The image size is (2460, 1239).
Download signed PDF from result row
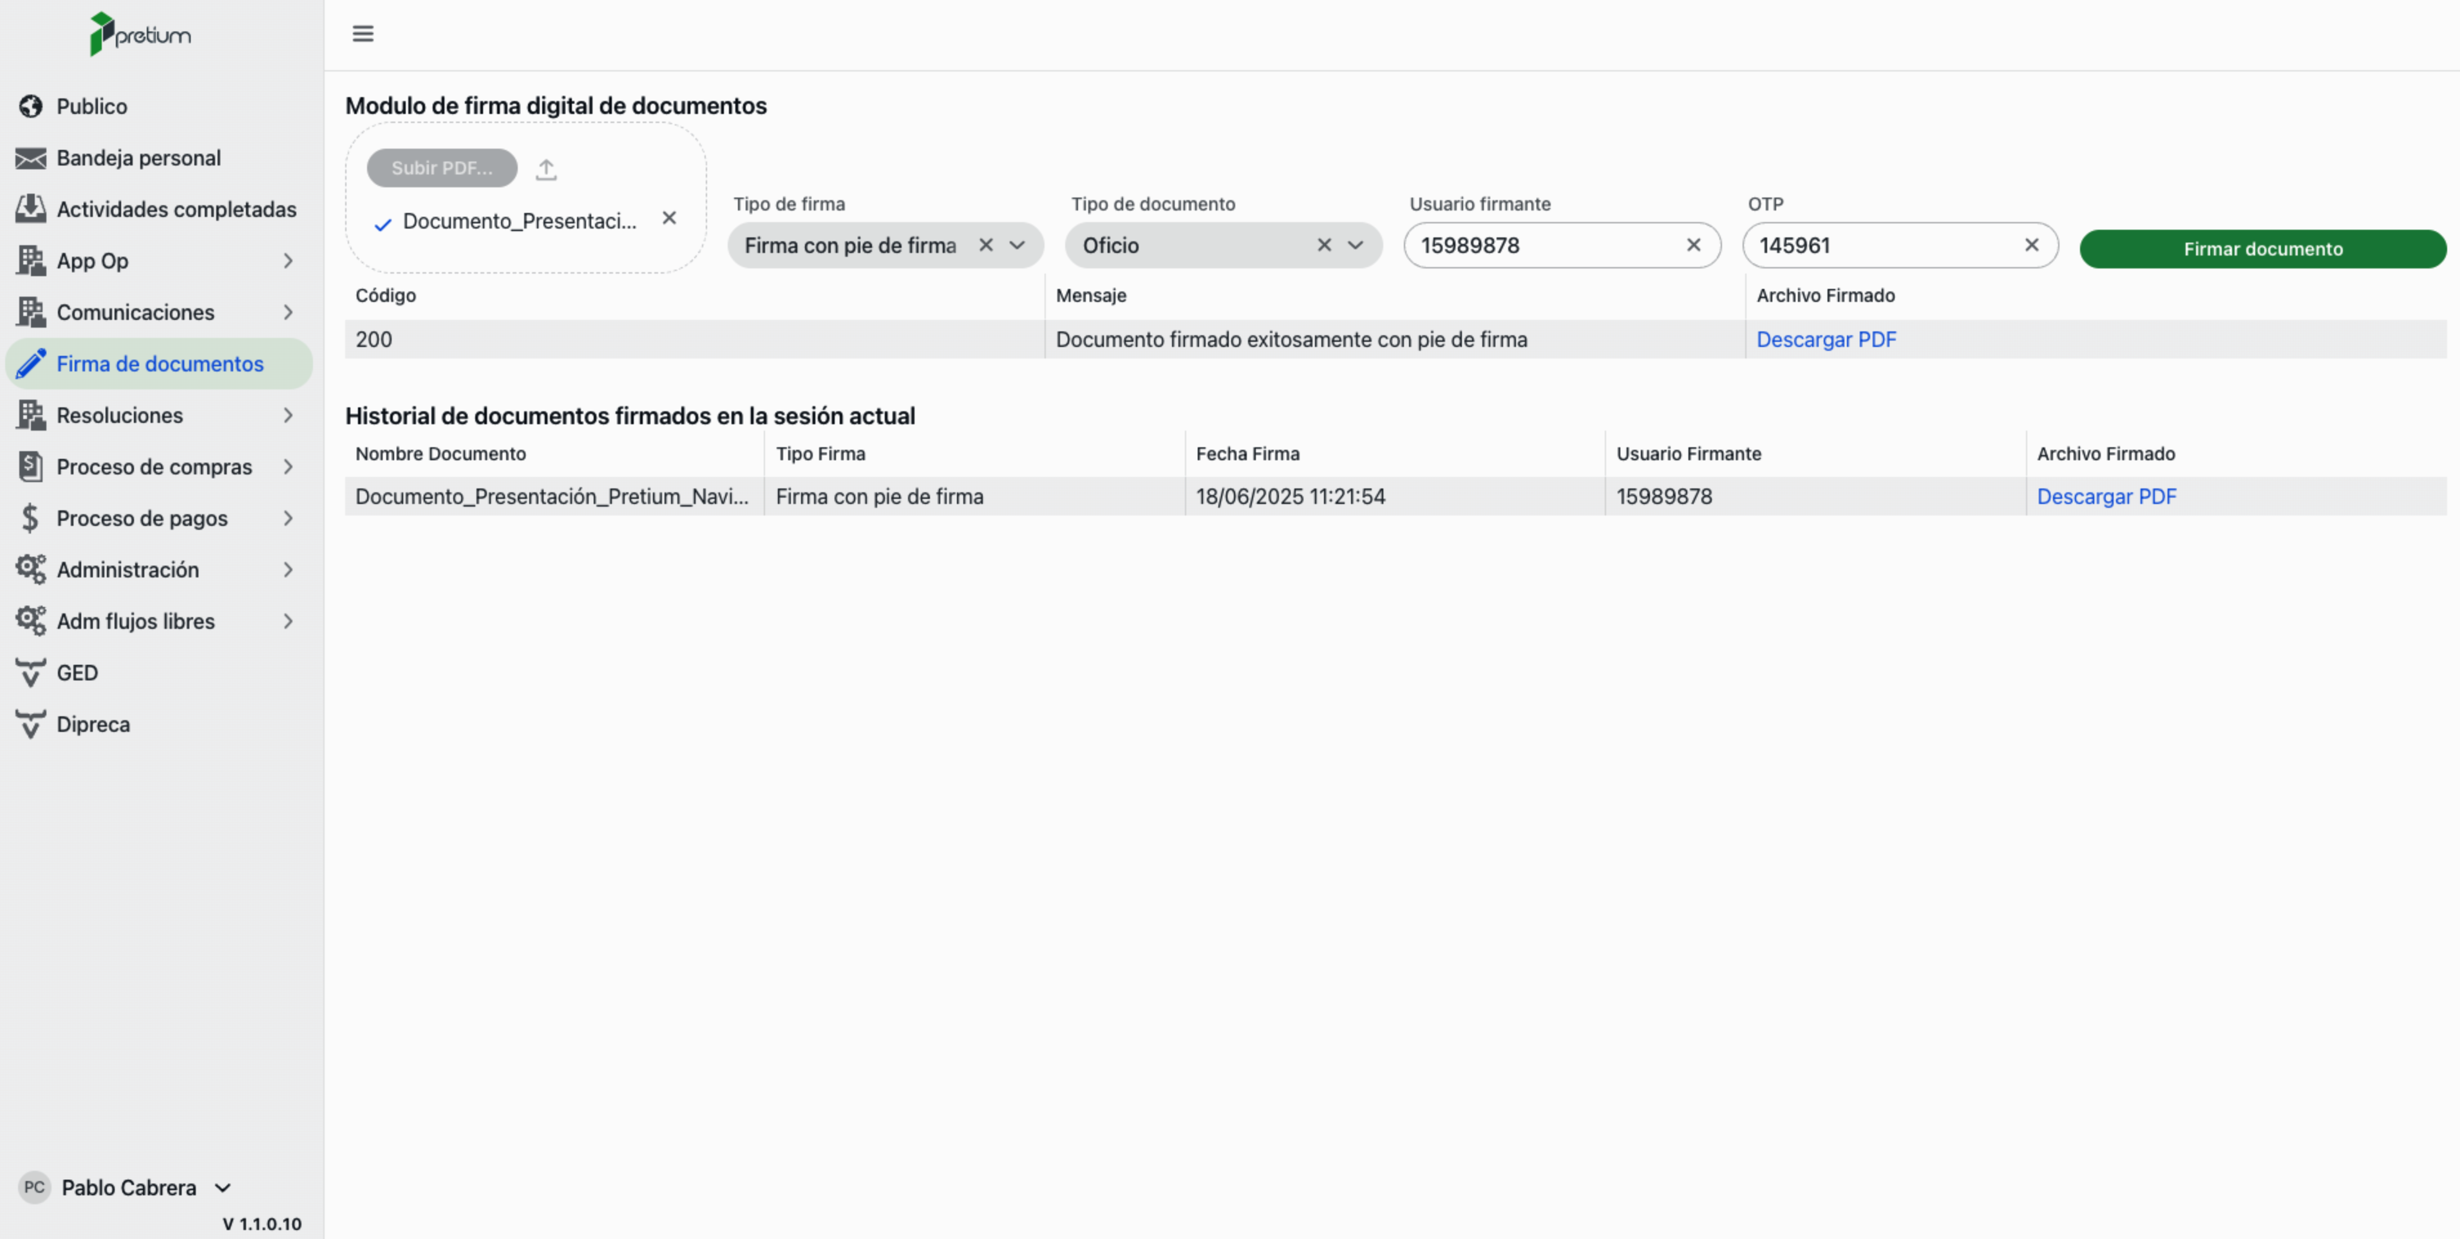[1825, 340]
